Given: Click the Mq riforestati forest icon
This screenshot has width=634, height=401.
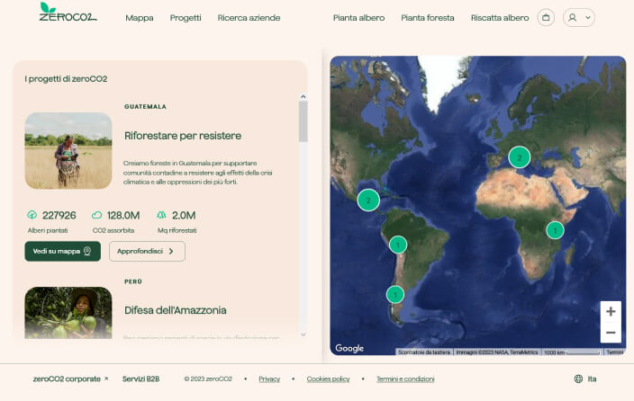Looking at the screenshot, I should point(161,215).
